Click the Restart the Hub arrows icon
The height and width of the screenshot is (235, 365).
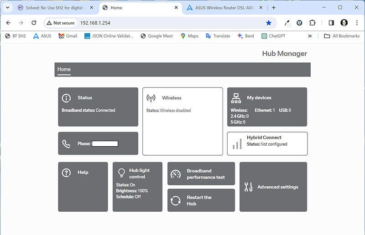pos(176,201)
